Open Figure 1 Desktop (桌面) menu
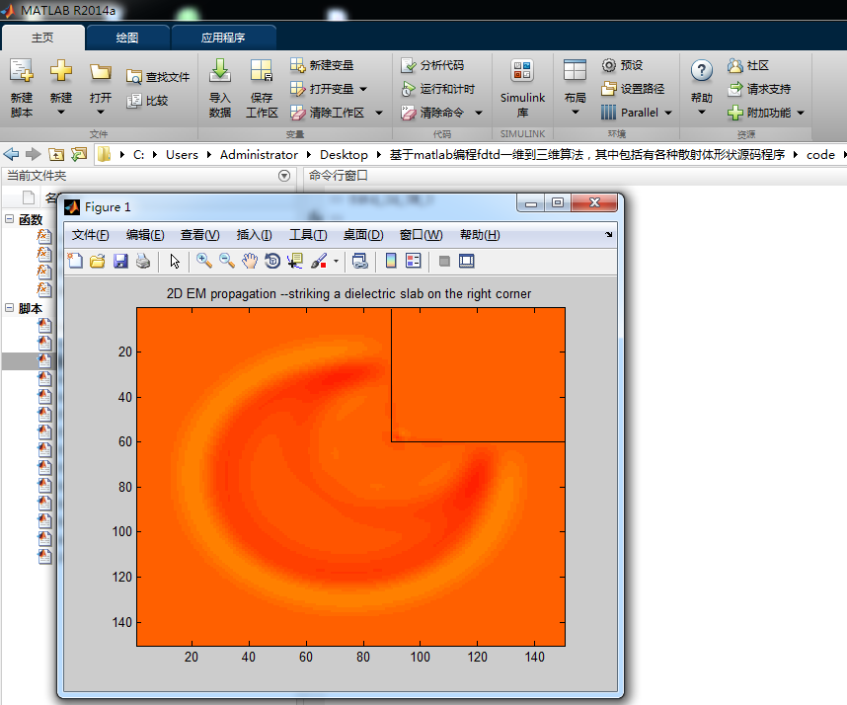Screen dimensions: 847x705 click(363, 235)
